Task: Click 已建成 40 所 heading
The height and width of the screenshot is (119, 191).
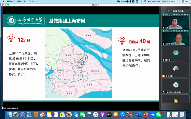Action: click(x=139, y=42)
